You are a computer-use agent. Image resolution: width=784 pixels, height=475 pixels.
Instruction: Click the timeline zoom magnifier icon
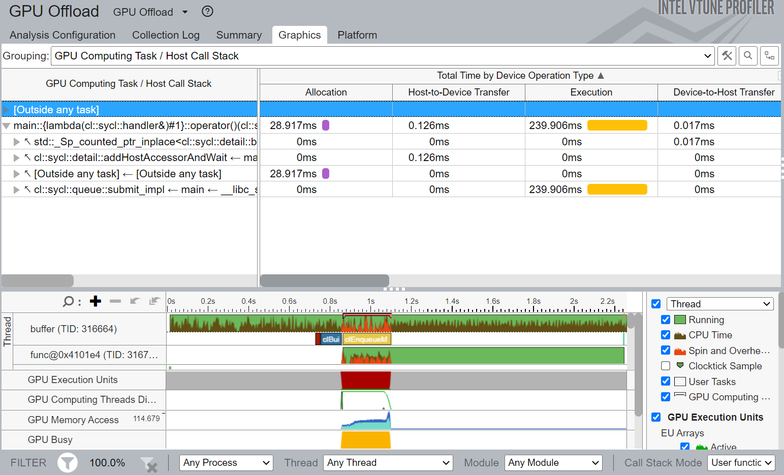point(69,301)
